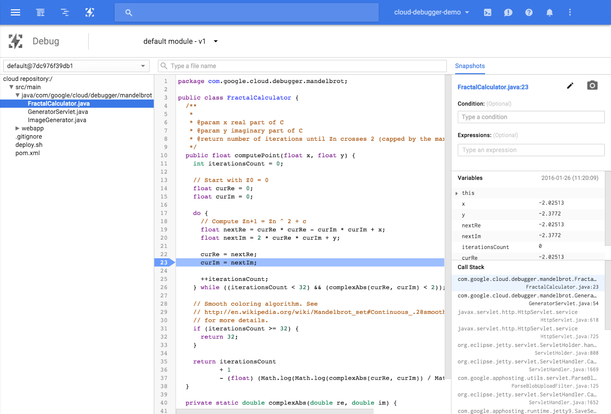Image resolution: width=611 pixels, height=414 pixels.
Task: Click the logs list icon in top bar
Action: (40, 13)
